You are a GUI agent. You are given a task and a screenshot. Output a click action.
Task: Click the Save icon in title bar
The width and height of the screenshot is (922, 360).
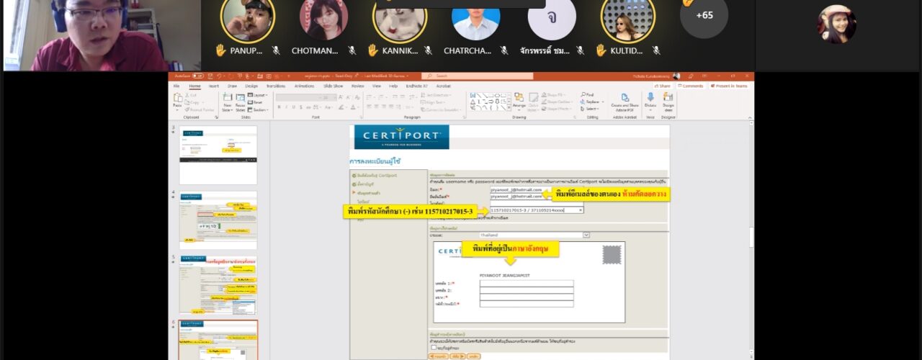click(210, 76)
